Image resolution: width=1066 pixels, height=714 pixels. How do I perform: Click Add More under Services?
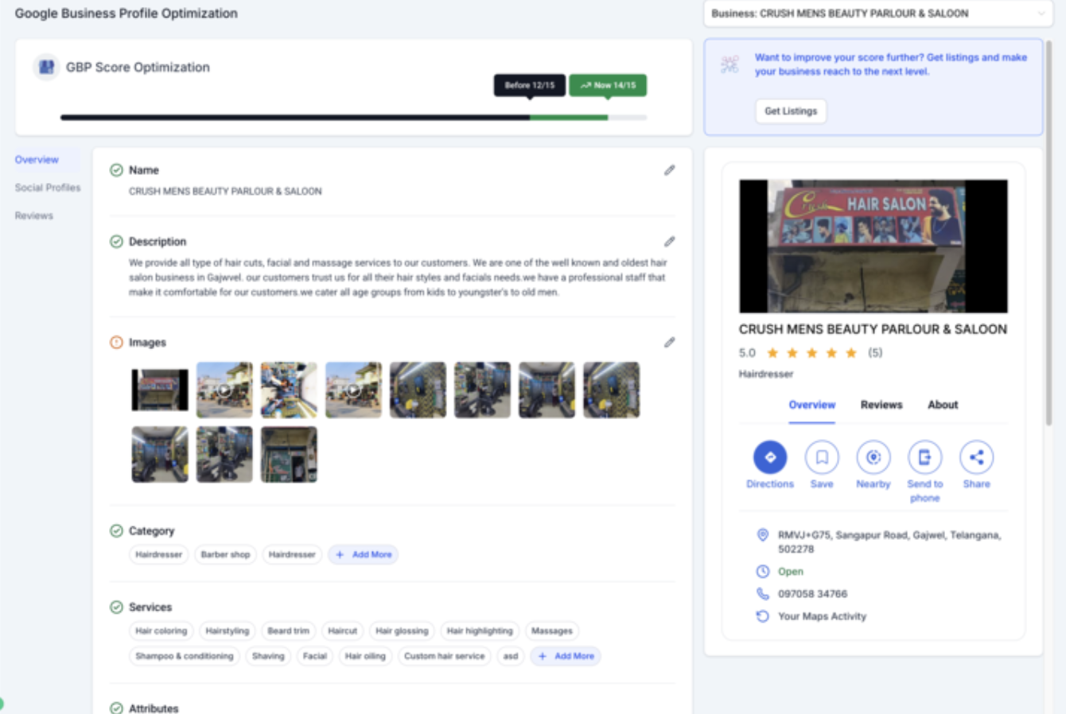coord(566,657)
